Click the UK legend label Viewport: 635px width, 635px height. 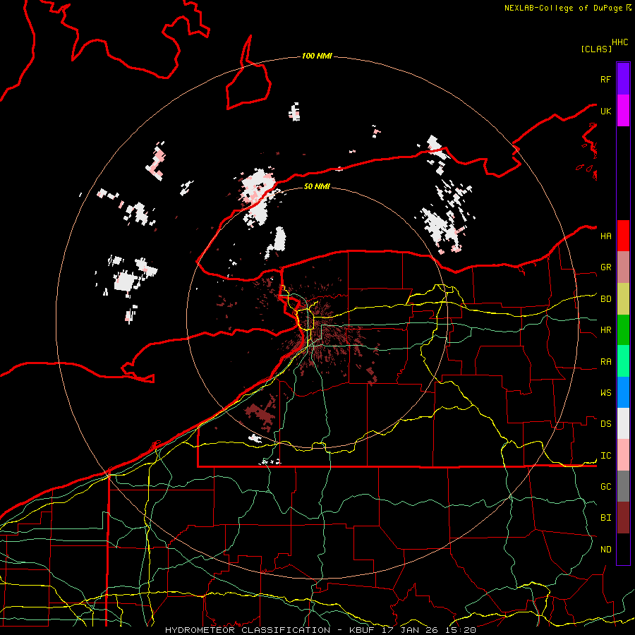click(605, 111)
